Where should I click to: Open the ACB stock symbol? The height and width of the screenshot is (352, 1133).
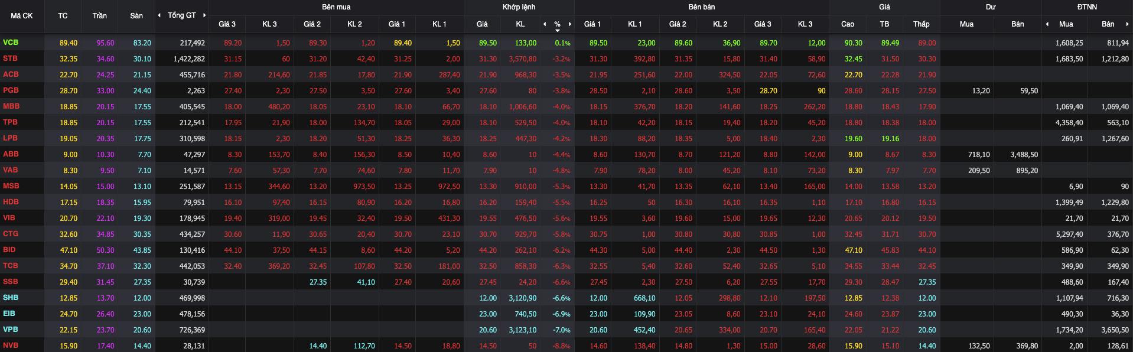[11, 74]
